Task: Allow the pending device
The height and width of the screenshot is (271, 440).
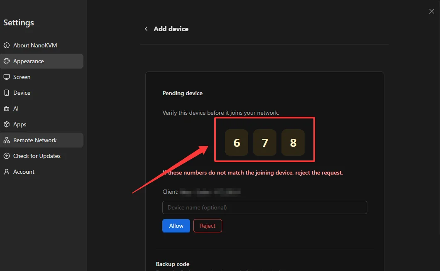Action: point(176,226)
